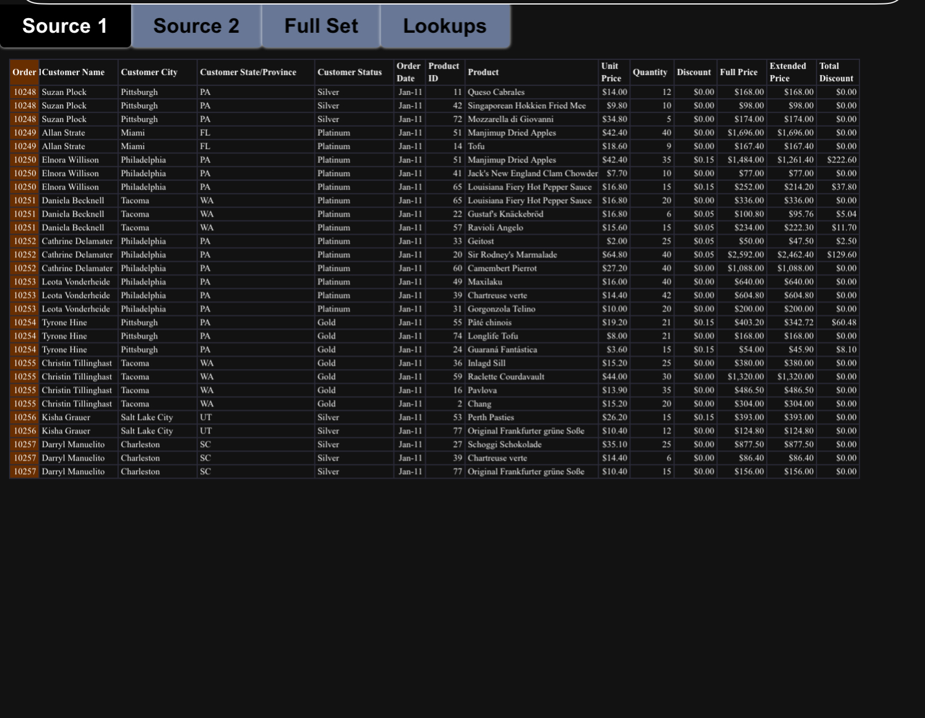Select the Full Set tab
The height and width of the screenshot is (718, 925).
click(321, 26)
